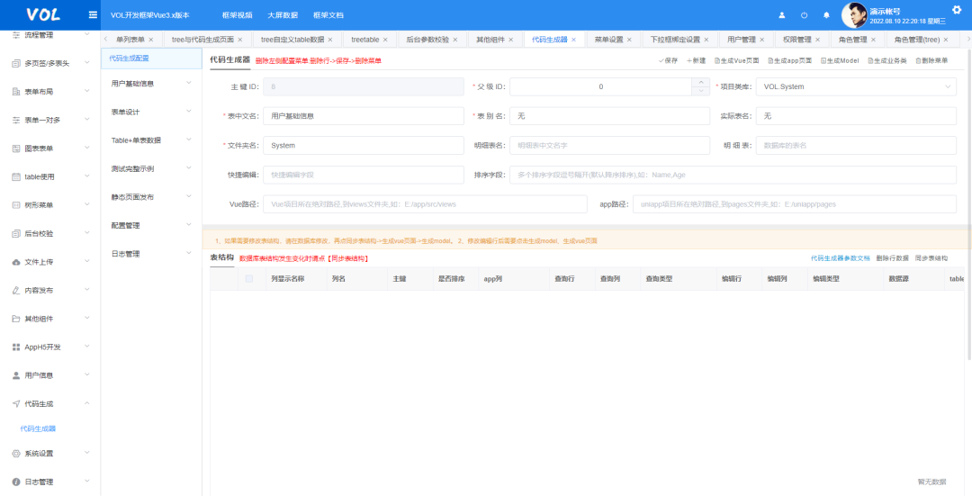Increase the 父级 ID stepper value
Screen dimensions: 972x496
coord(700,83)
